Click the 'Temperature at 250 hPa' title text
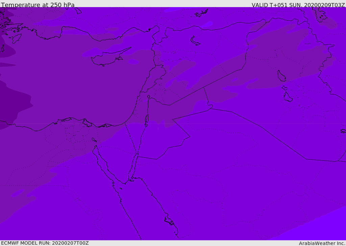Screen dimensions: 346x246 coord(38,5)
